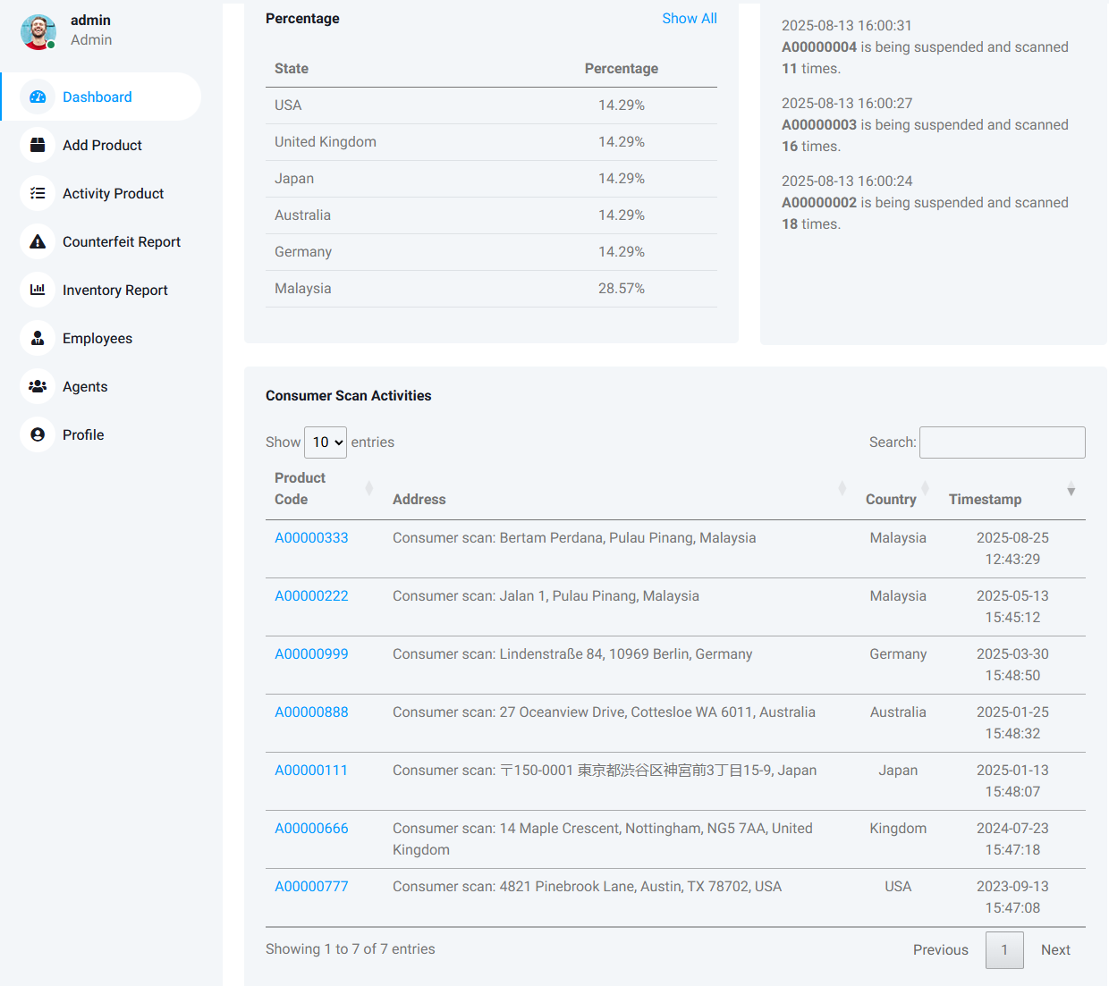Click the Agents group icon

click(38, 386)
